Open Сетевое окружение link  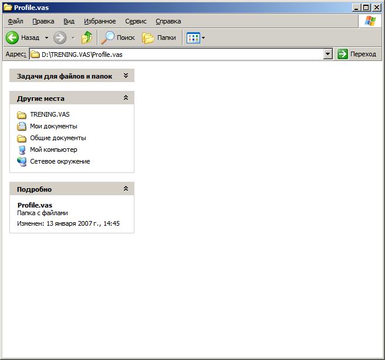(x=60, y=161)
